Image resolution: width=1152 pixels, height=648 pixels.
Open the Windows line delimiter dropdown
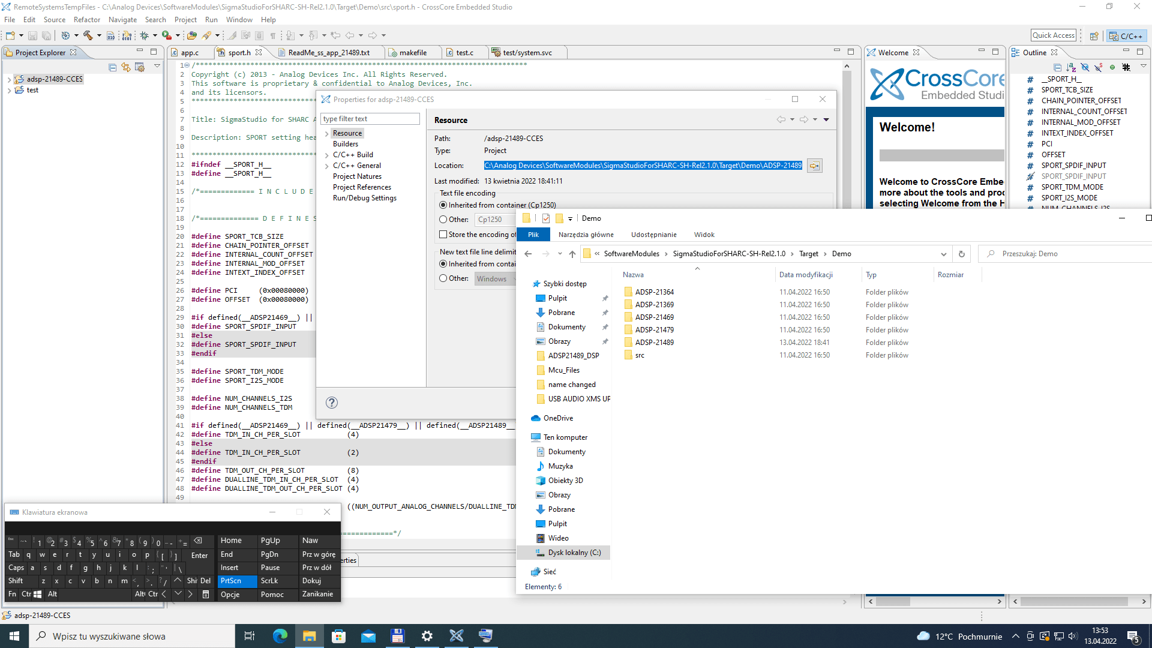(495, 278)
